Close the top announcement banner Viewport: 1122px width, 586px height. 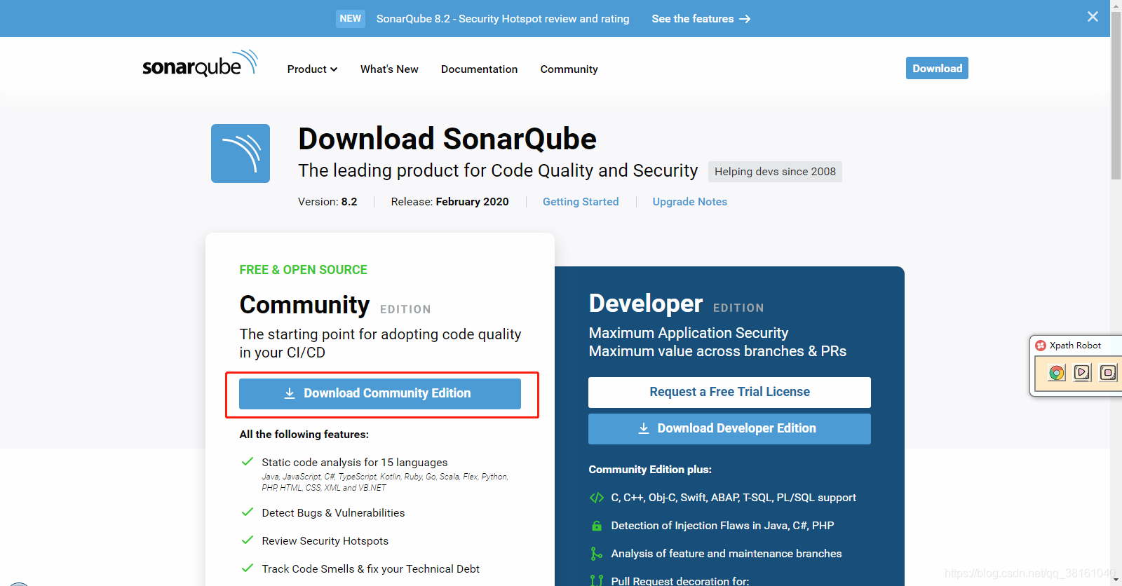pyautogui.click(x=1093, y=17)
